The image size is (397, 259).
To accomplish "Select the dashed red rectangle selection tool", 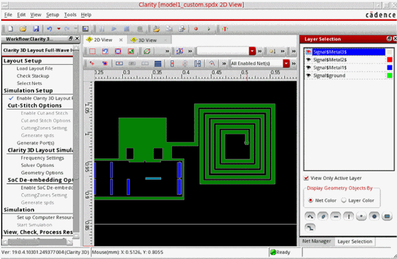I will [92, 51].
